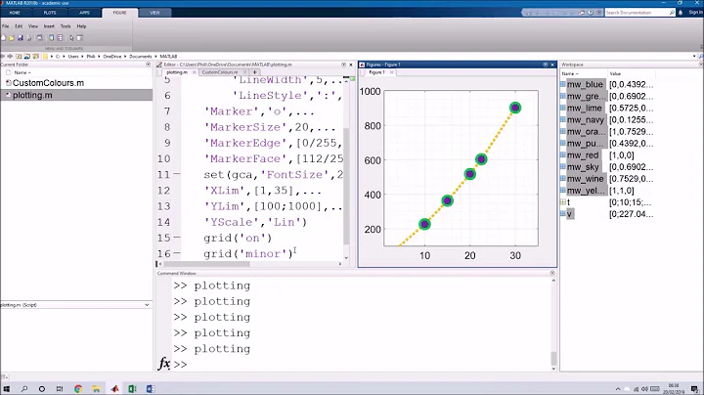Select the Edit Plot arrow tool

pos(71,38)
